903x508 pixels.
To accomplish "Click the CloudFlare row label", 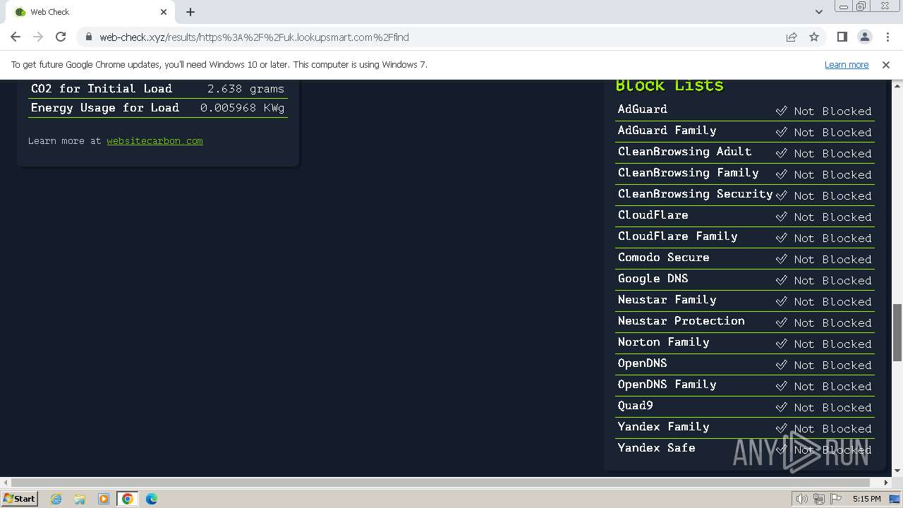I will pyautogui.click(x=653, y=215).
